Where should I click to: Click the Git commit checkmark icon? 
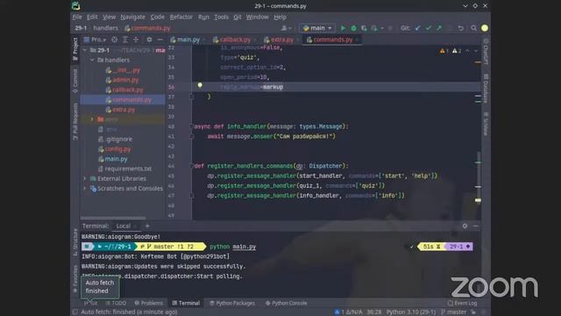click(429, 28)
